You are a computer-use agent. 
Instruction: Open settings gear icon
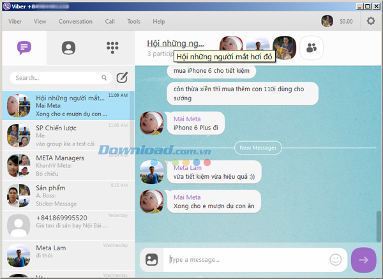pyautogui.click(x=370, y=21)
